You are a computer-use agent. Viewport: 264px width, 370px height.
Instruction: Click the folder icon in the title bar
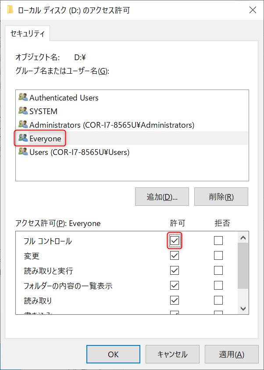(10, 10)
